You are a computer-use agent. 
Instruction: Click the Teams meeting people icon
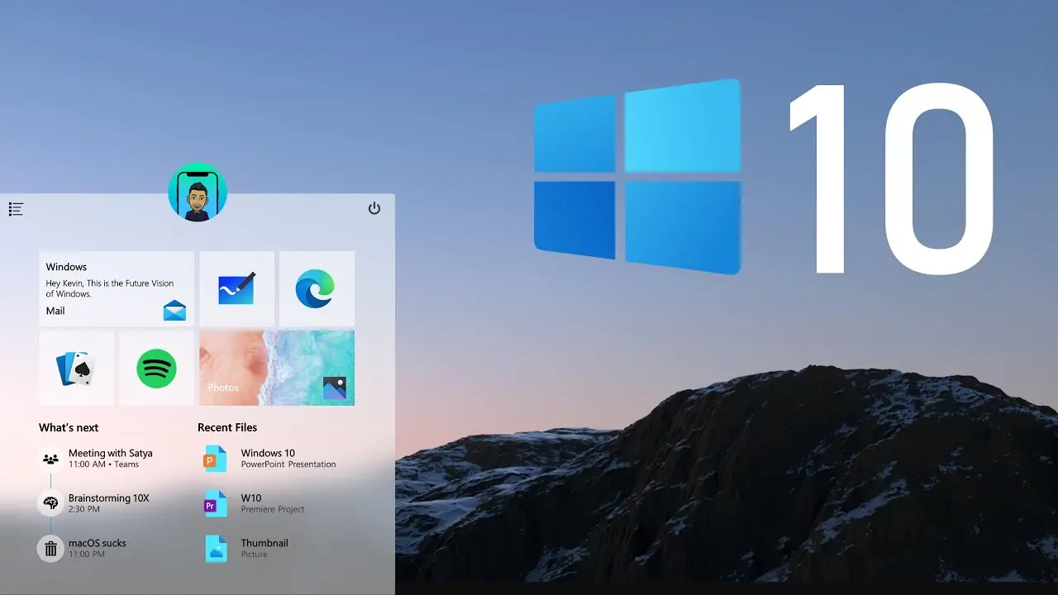click(50, 458)
